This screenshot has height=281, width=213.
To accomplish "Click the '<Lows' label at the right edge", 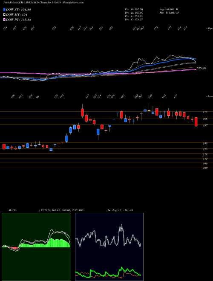I will tap(210, 96).
